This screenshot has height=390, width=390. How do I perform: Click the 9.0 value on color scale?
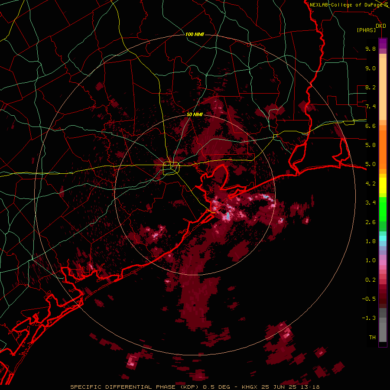point(370,68)
